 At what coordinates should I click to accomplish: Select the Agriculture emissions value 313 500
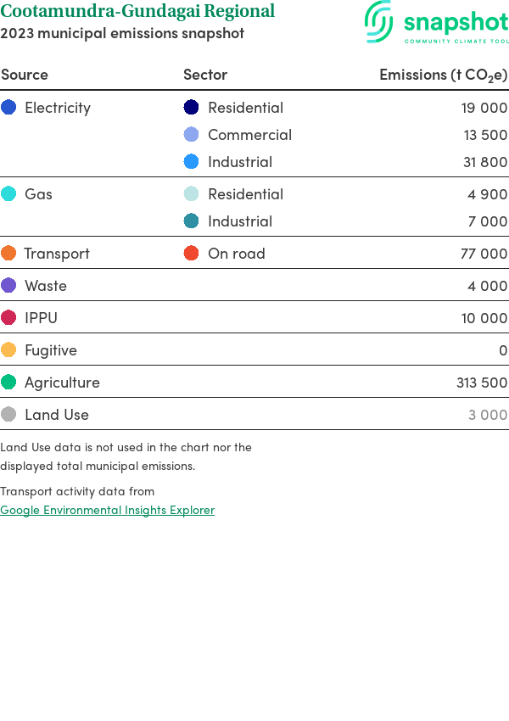tap(482, 383)
